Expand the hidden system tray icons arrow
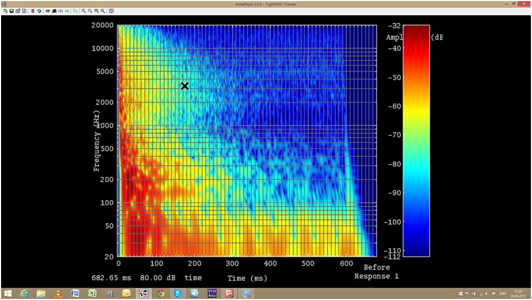 pyautogui.click(x=454, y=293)
